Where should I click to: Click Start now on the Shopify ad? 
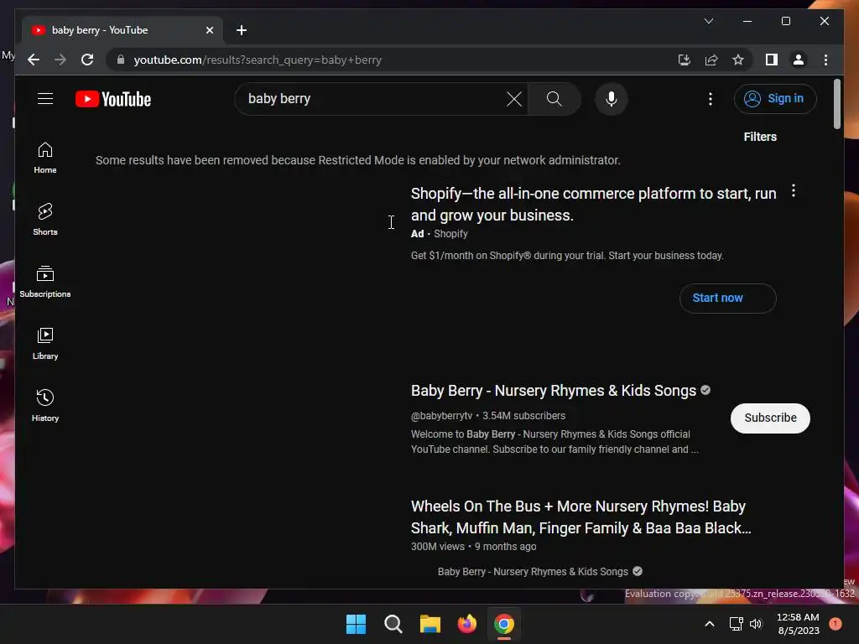[727, 298]
